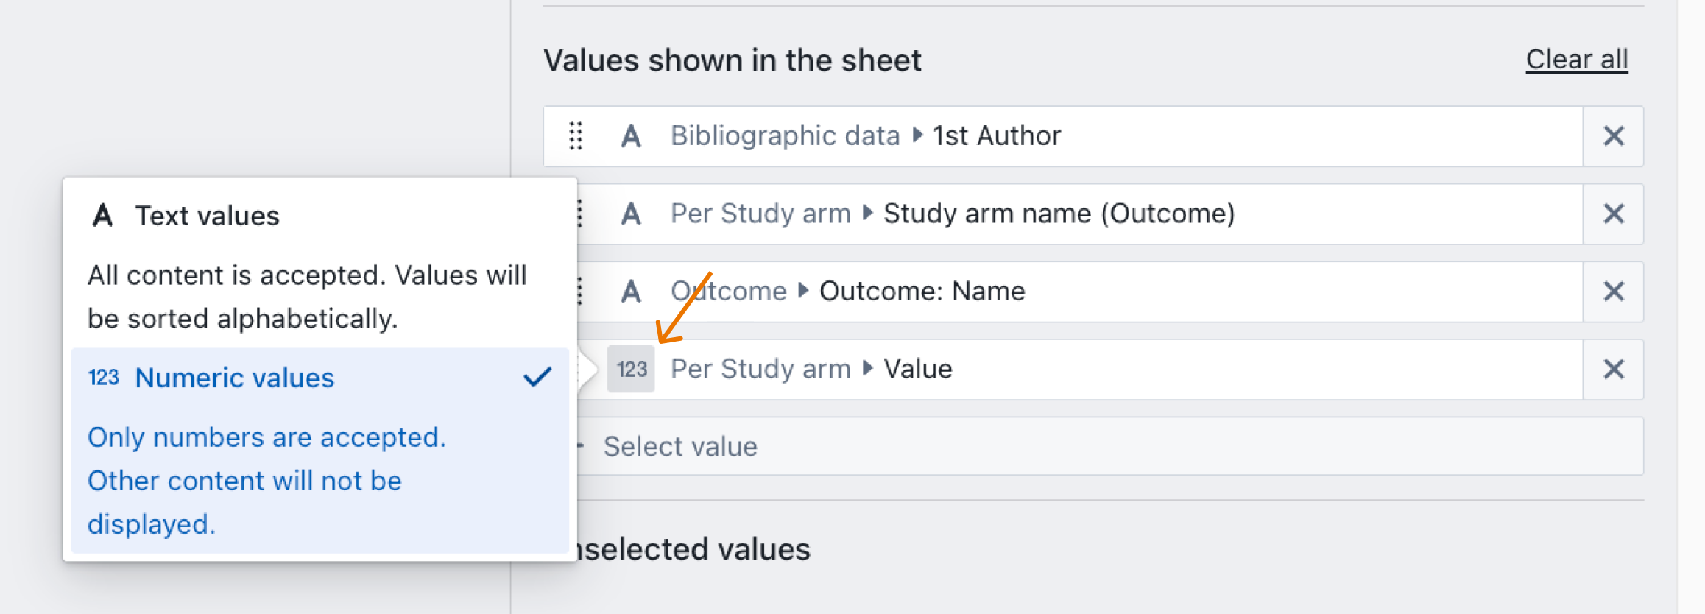Remove the Study arm name (Outcome) row

[1613, 214]
